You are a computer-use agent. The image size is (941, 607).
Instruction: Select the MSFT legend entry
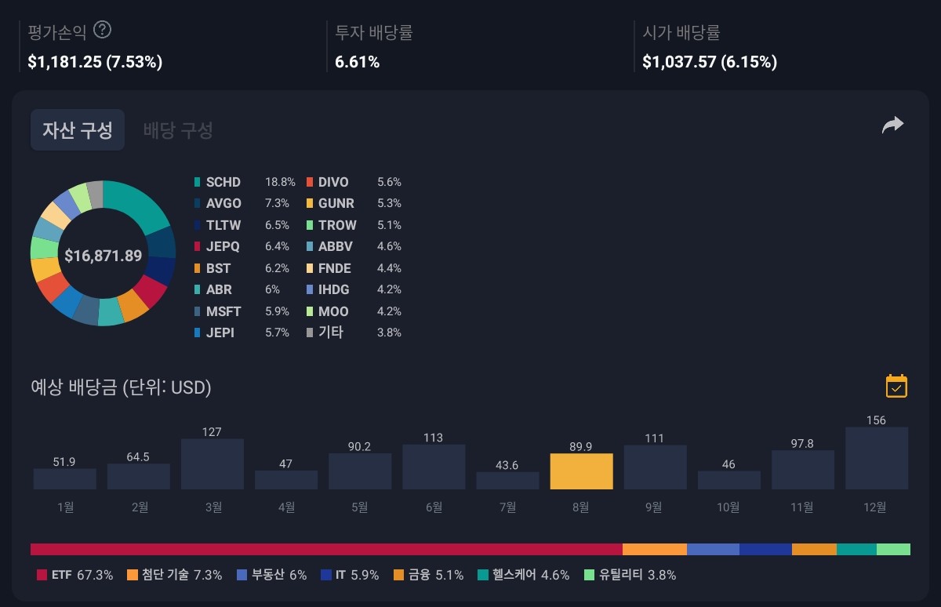tap(244, 311)
